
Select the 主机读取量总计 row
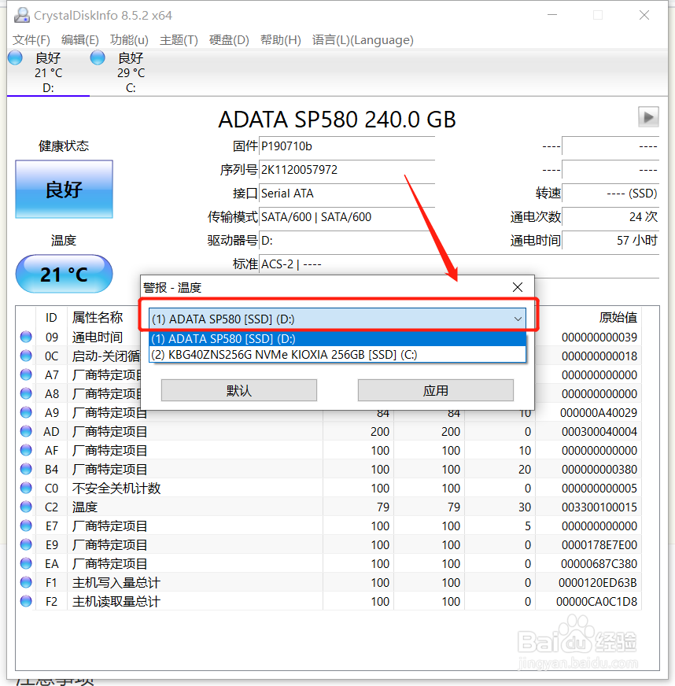pyautogui.click(x=330, y=601)
